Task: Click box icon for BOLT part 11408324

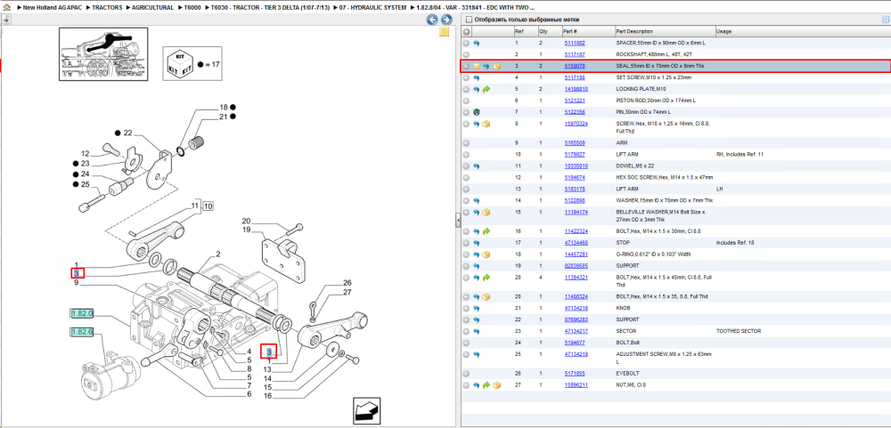Action: (x=486, y=297)
